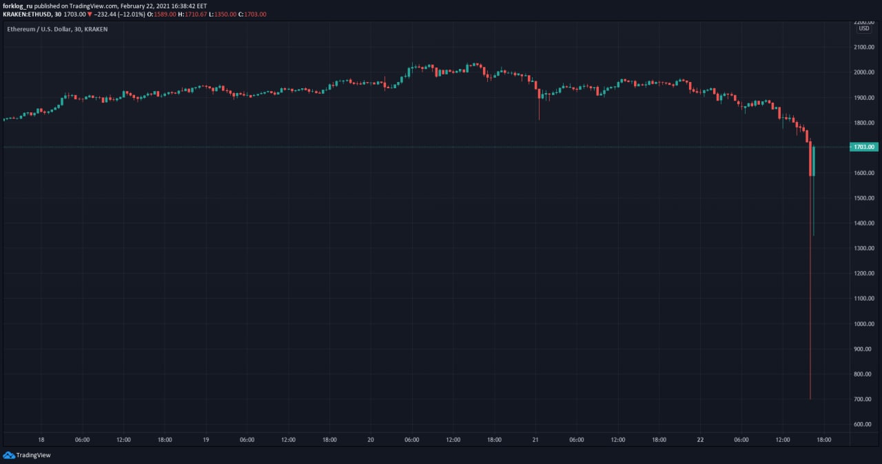Viewport: 882px width, 464px height.
Task: Click the last green candle body
Action: [x=814, y=161]
